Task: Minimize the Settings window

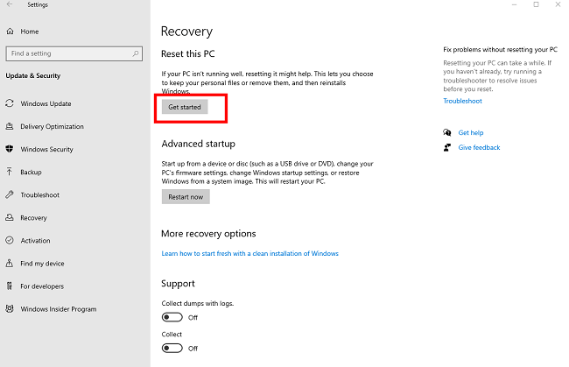Action: tap(514, 4)
